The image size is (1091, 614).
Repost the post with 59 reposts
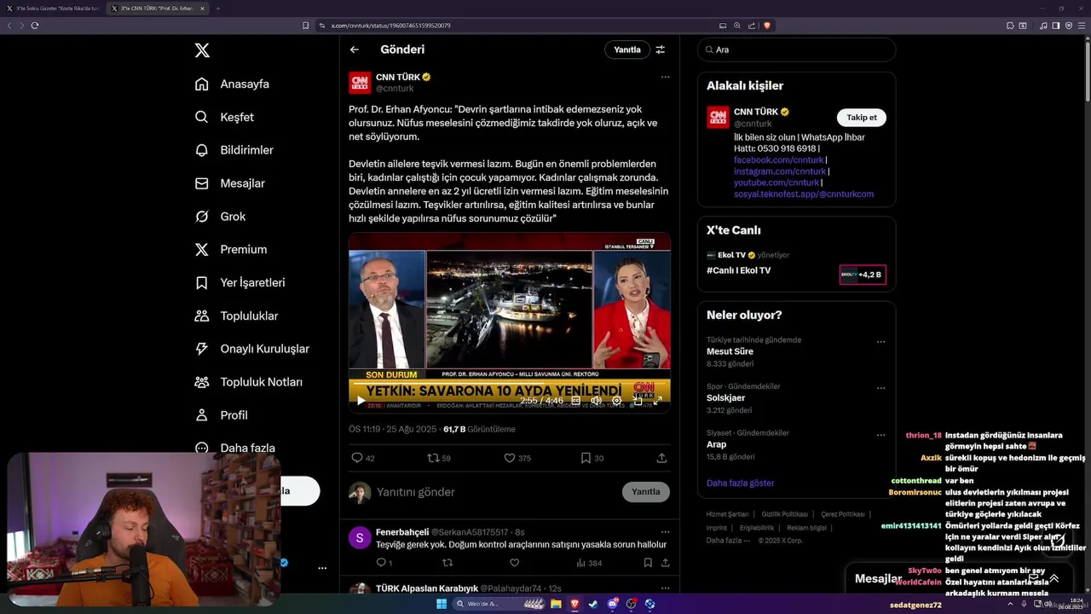(x=439, y=458)
